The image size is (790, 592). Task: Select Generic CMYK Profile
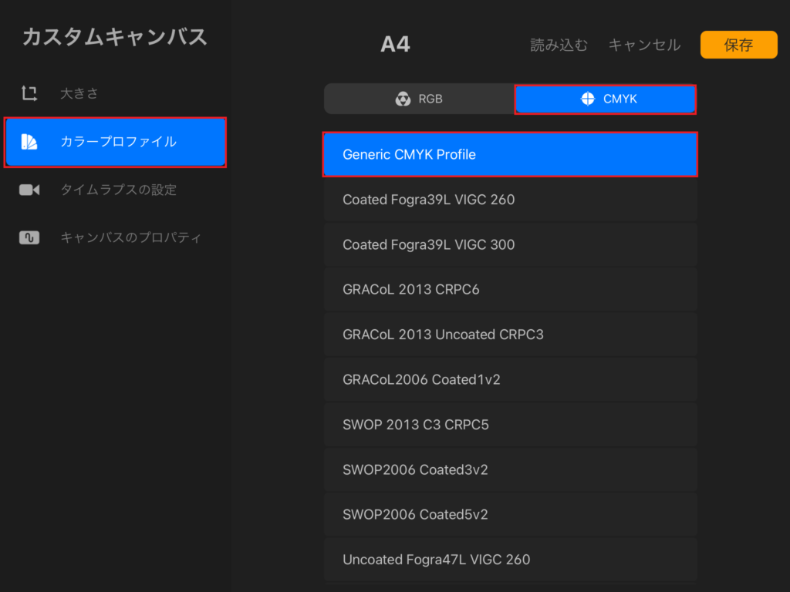[510, 154]
